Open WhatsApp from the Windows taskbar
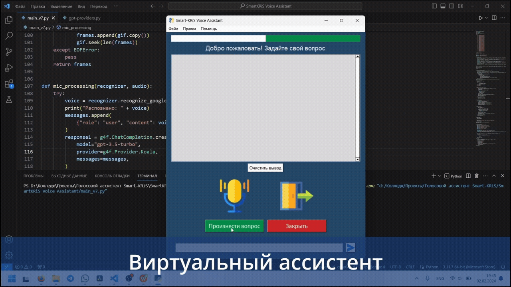 point(85,279)
